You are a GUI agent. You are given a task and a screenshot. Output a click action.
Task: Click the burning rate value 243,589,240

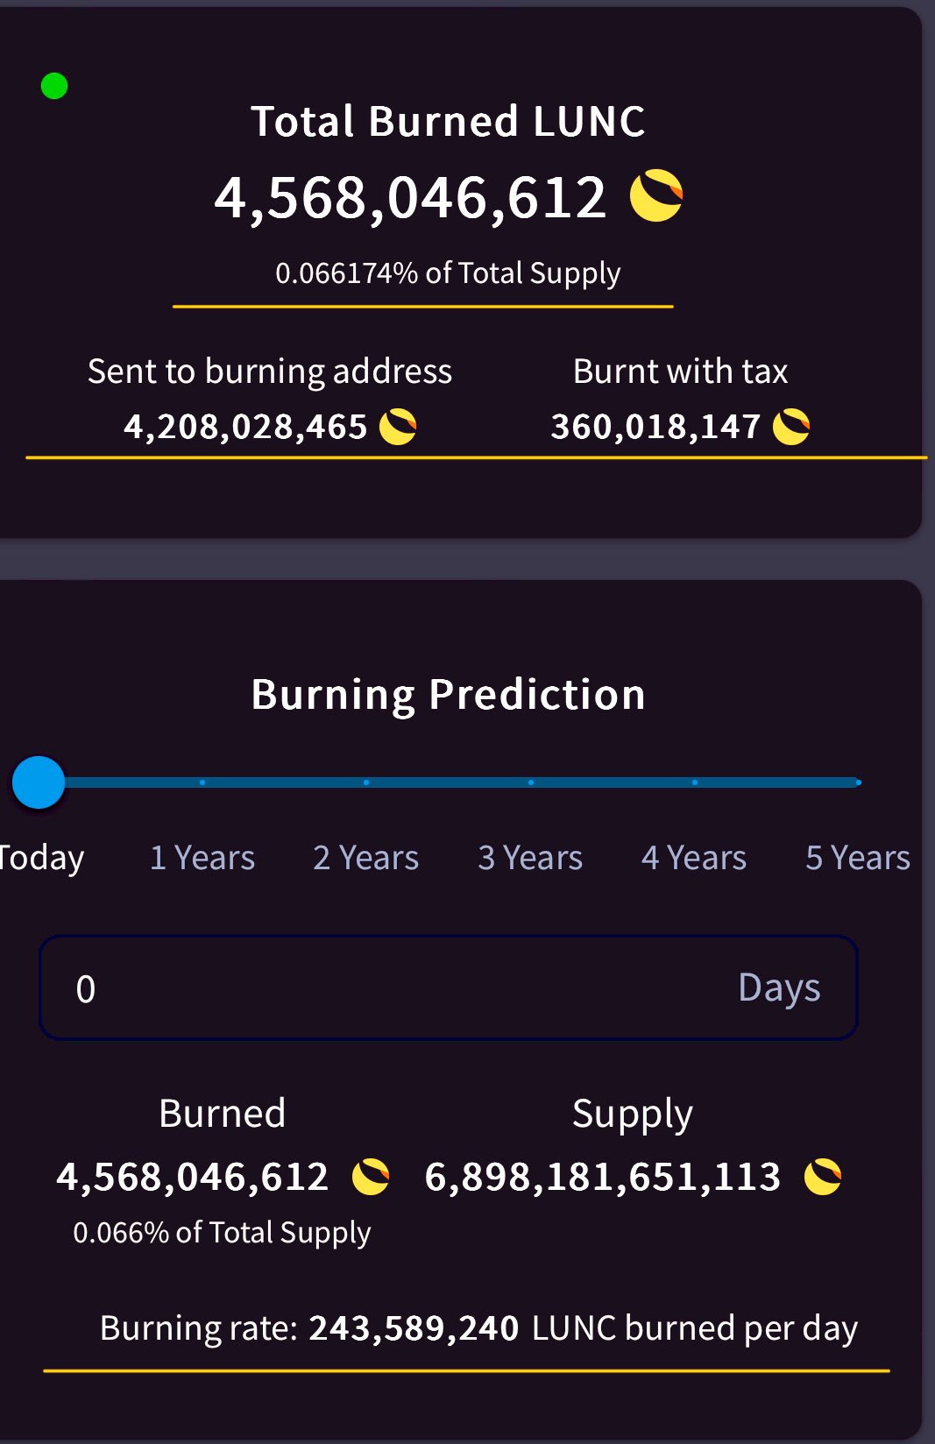tap(414, 1328)
